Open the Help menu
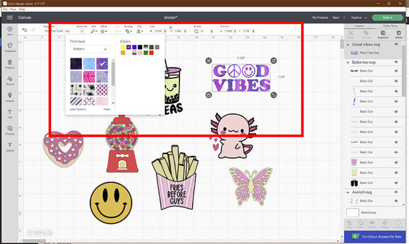This screenshot has height=244, width=409. click(x=22, y=9)
